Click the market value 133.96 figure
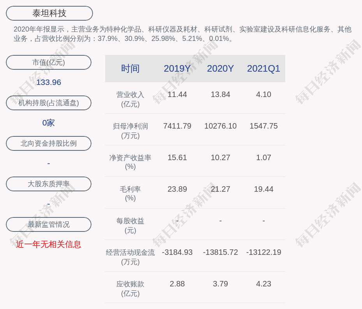Screen dimensions: 362x309 click(49, 82)
